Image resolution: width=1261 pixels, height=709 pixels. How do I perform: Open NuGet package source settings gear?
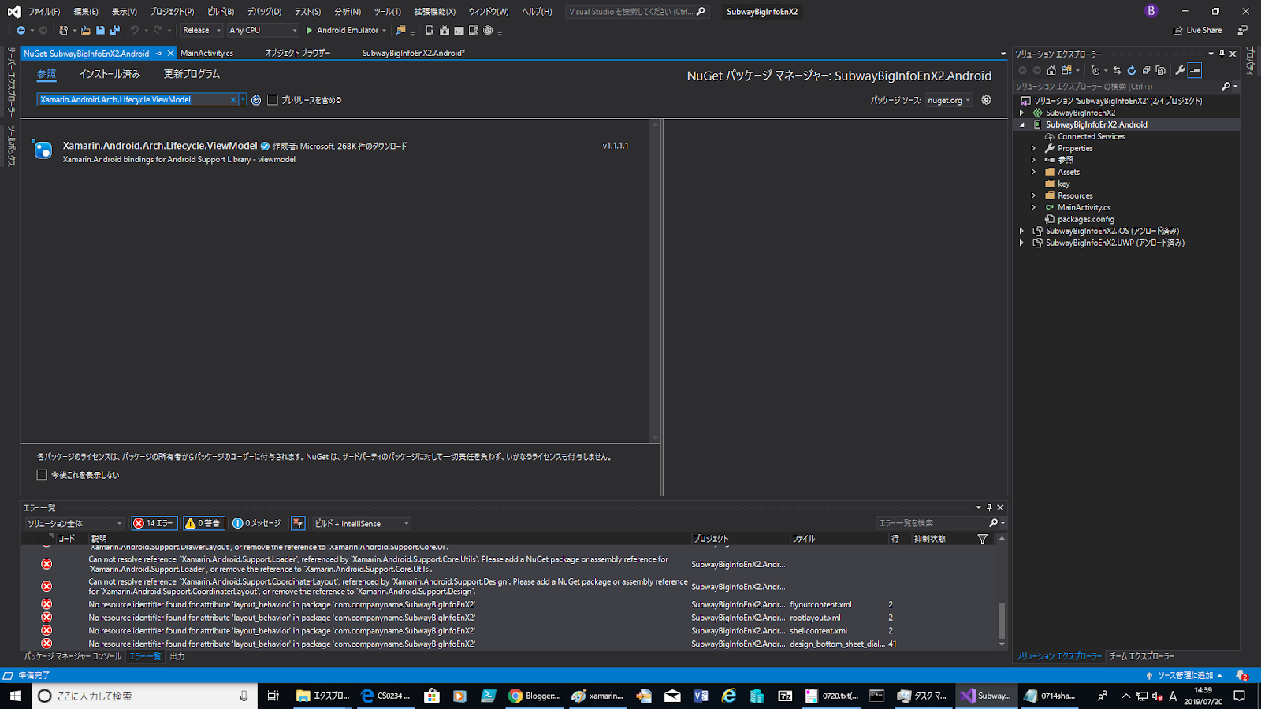point(986,100)
